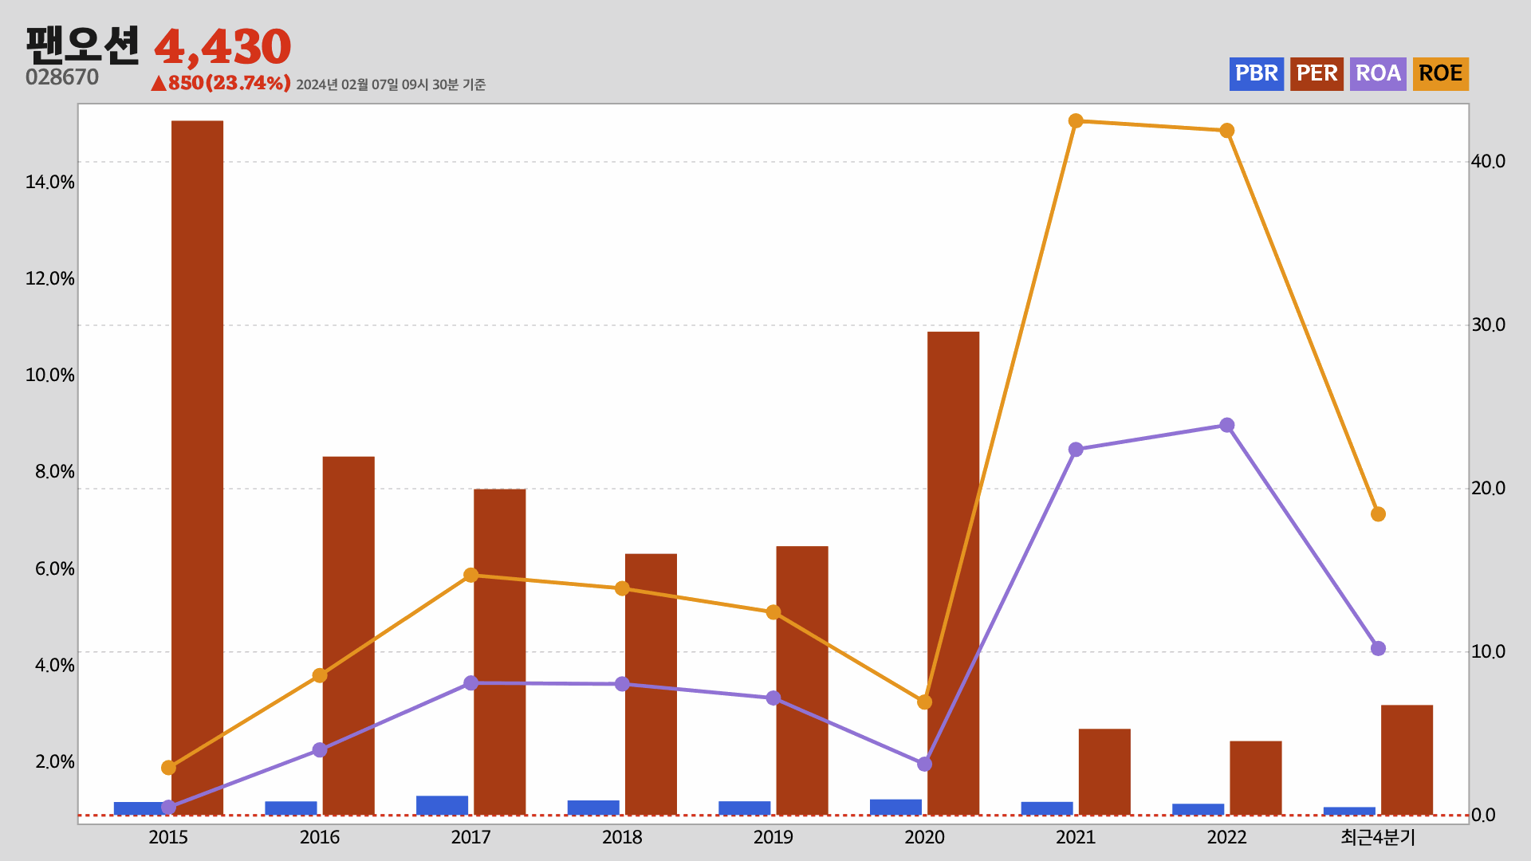1531x861 pixels.
Task: Click the 최근4분기 ROE orange data point
Action: point(1378,514)
